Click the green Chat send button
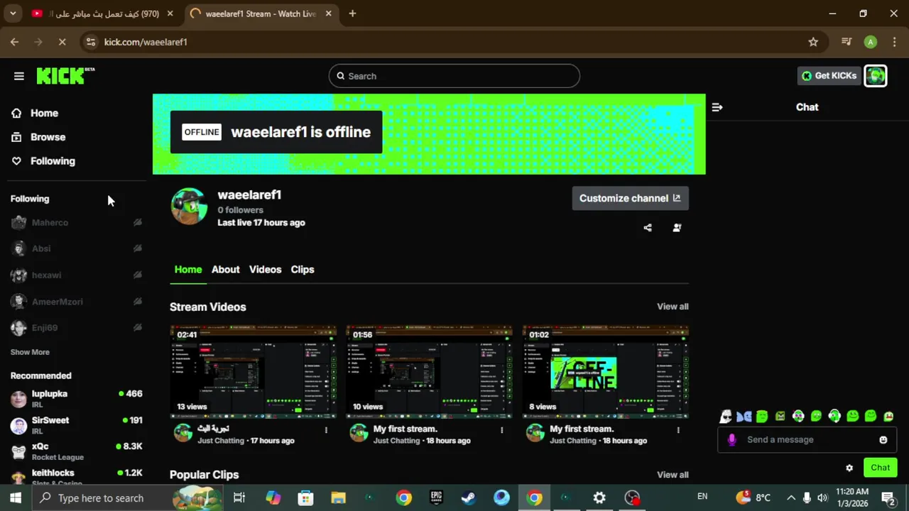Viewport: 909px width, 511px height. 880,468
